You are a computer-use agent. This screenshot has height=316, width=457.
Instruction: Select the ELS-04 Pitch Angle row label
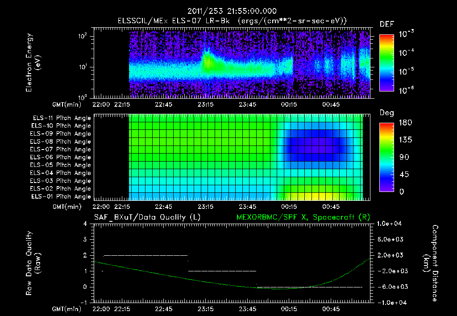click(x=61, y=173)
